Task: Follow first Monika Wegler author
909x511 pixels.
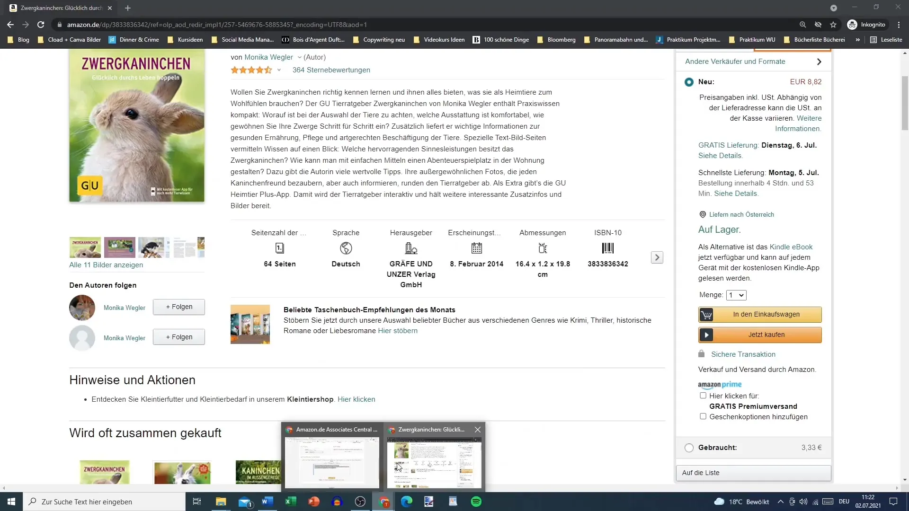Action: [179, 307]
